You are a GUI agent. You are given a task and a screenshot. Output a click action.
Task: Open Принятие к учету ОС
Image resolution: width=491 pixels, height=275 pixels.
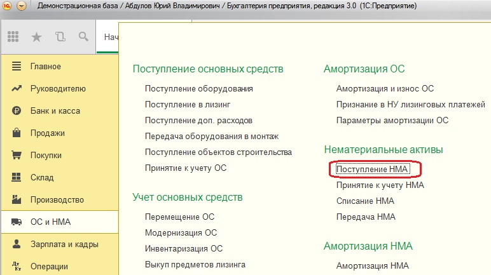coord(185,168)
